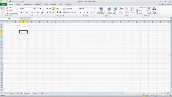
Task: Open the Orientation text angle button
Action: pos(58,9)
